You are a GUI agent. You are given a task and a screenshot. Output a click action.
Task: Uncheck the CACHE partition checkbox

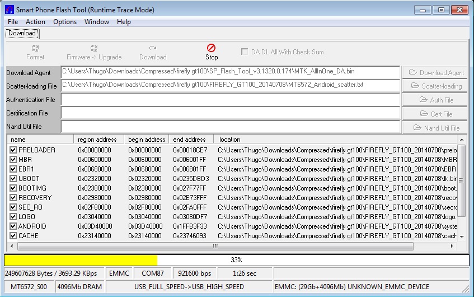pos(13,236)
